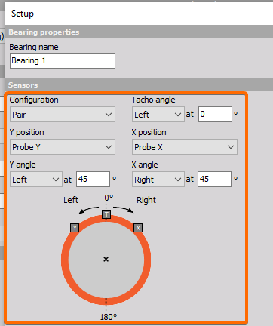Open the Y angle Left dropdown
273x326 pixels.
tap(36, 180)
